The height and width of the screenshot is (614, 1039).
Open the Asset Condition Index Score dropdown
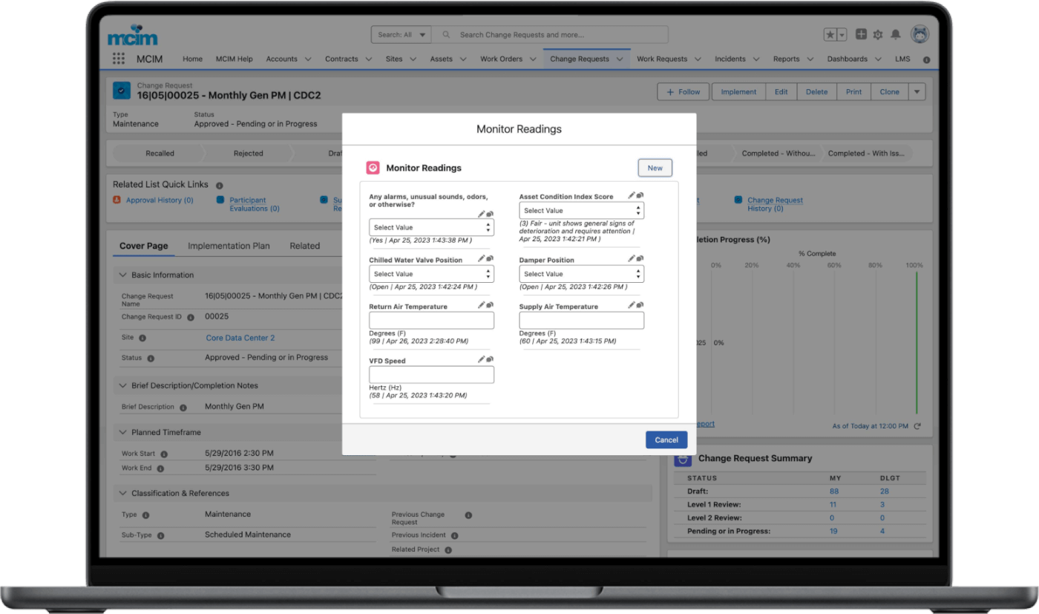point(581,211)
